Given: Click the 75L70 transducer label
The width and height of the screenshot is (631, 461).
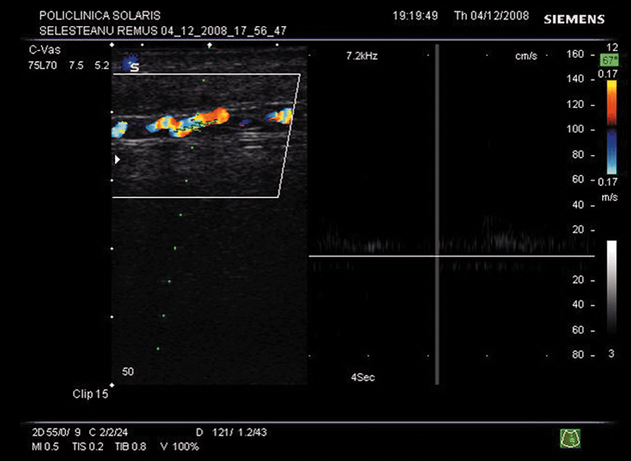Looking at the screenshot, I should pos(44,65).
